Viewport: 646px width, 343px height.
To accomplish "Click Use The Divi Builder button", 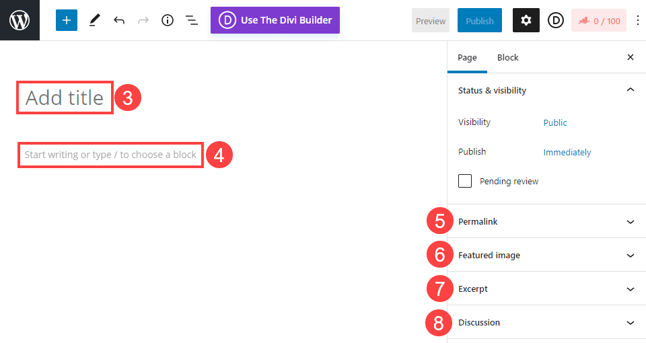I will click(x=275, y=20).
